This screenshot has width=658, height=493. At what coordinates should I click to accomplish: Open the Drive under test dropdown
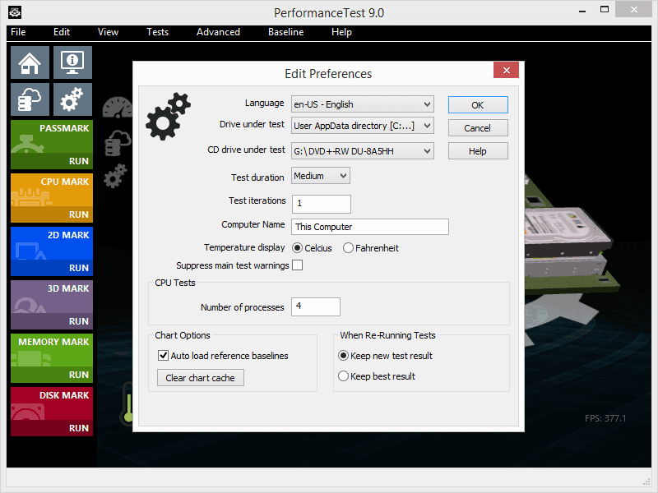[x=363, y=126]
